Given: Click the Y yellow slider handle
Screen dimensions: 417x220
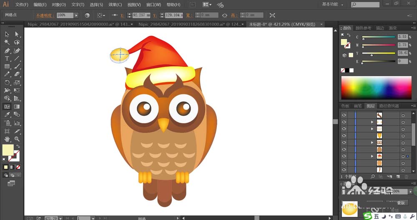Looking at the screenshot, I should pos(372,55).
